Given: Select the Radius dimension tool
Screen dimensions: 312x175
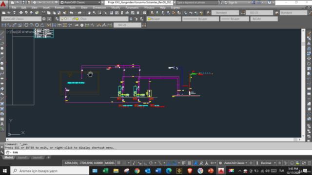Looking at the screenshot, I should pos(26,25).
